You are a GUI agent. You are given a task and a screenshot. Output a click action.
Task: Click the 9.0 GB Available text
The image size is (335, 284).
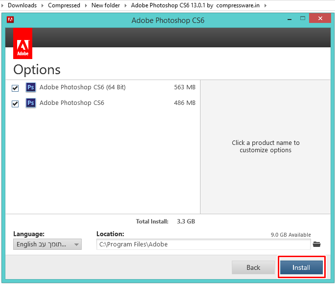point(291,235)
